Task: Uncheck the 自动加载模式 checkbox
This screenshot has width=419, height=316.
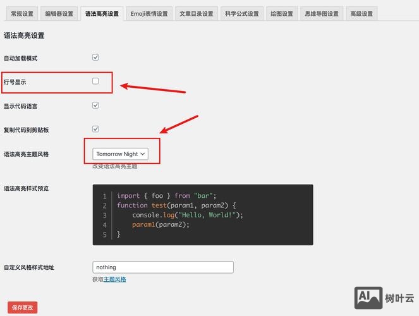Action: tap(95, 57)
